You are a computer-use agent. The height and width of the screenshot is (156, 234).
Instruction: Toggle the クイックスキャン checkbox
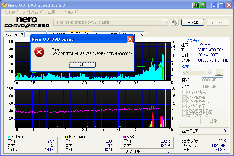(x=184, y=92)
